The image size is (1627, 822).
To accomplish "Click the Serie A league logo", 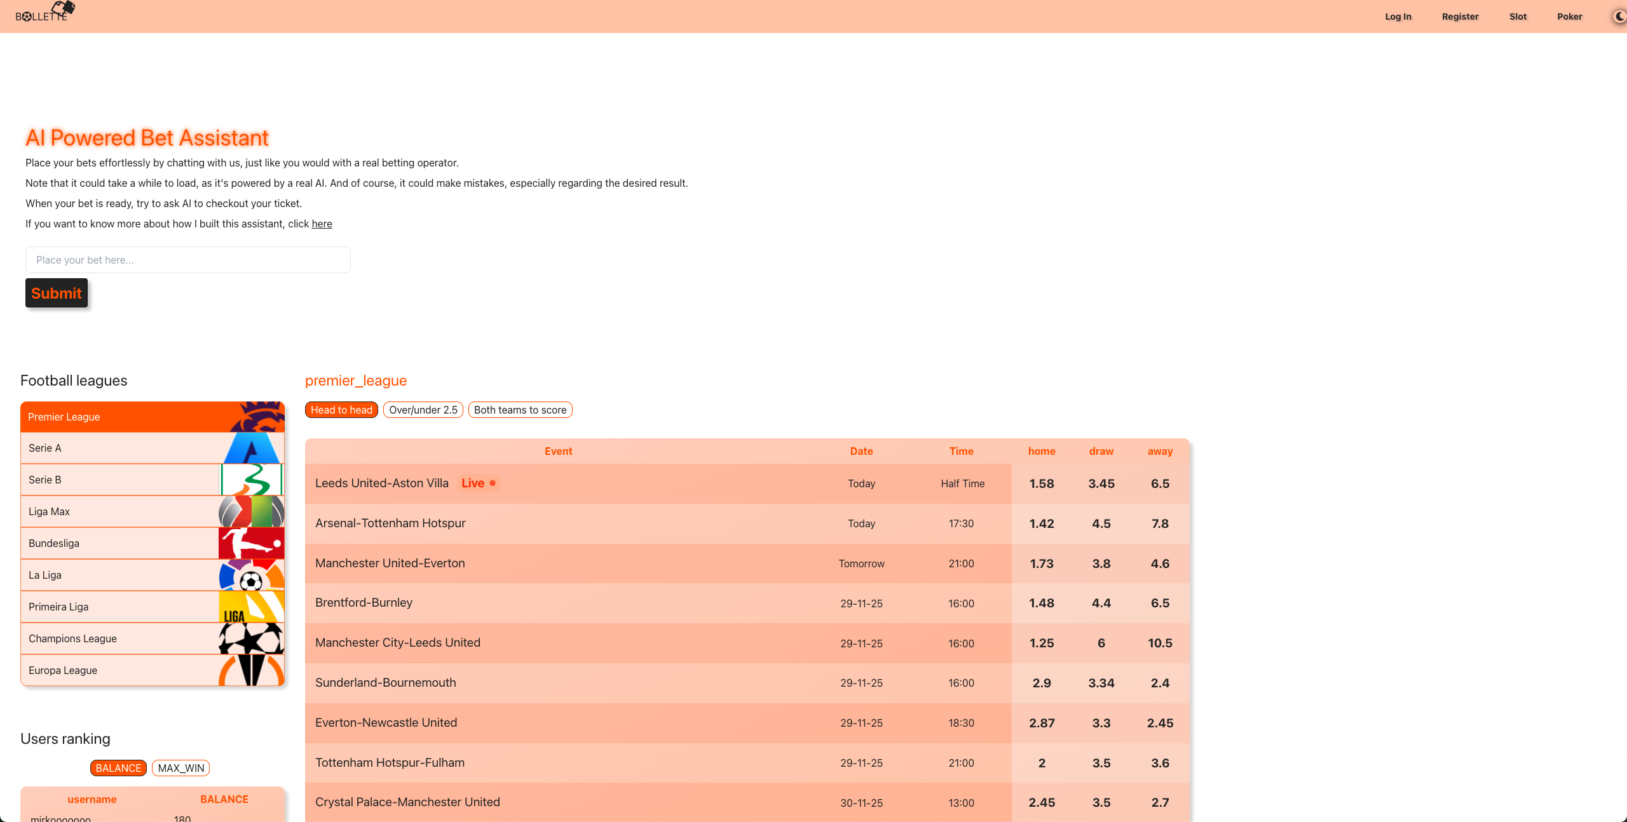I will pyautogui.click(x=252, y=448).
